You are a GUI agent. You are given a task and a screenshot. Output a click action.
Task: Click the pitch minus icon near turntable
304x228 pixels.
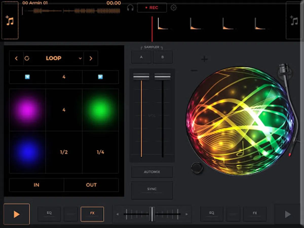click(194, 71)
